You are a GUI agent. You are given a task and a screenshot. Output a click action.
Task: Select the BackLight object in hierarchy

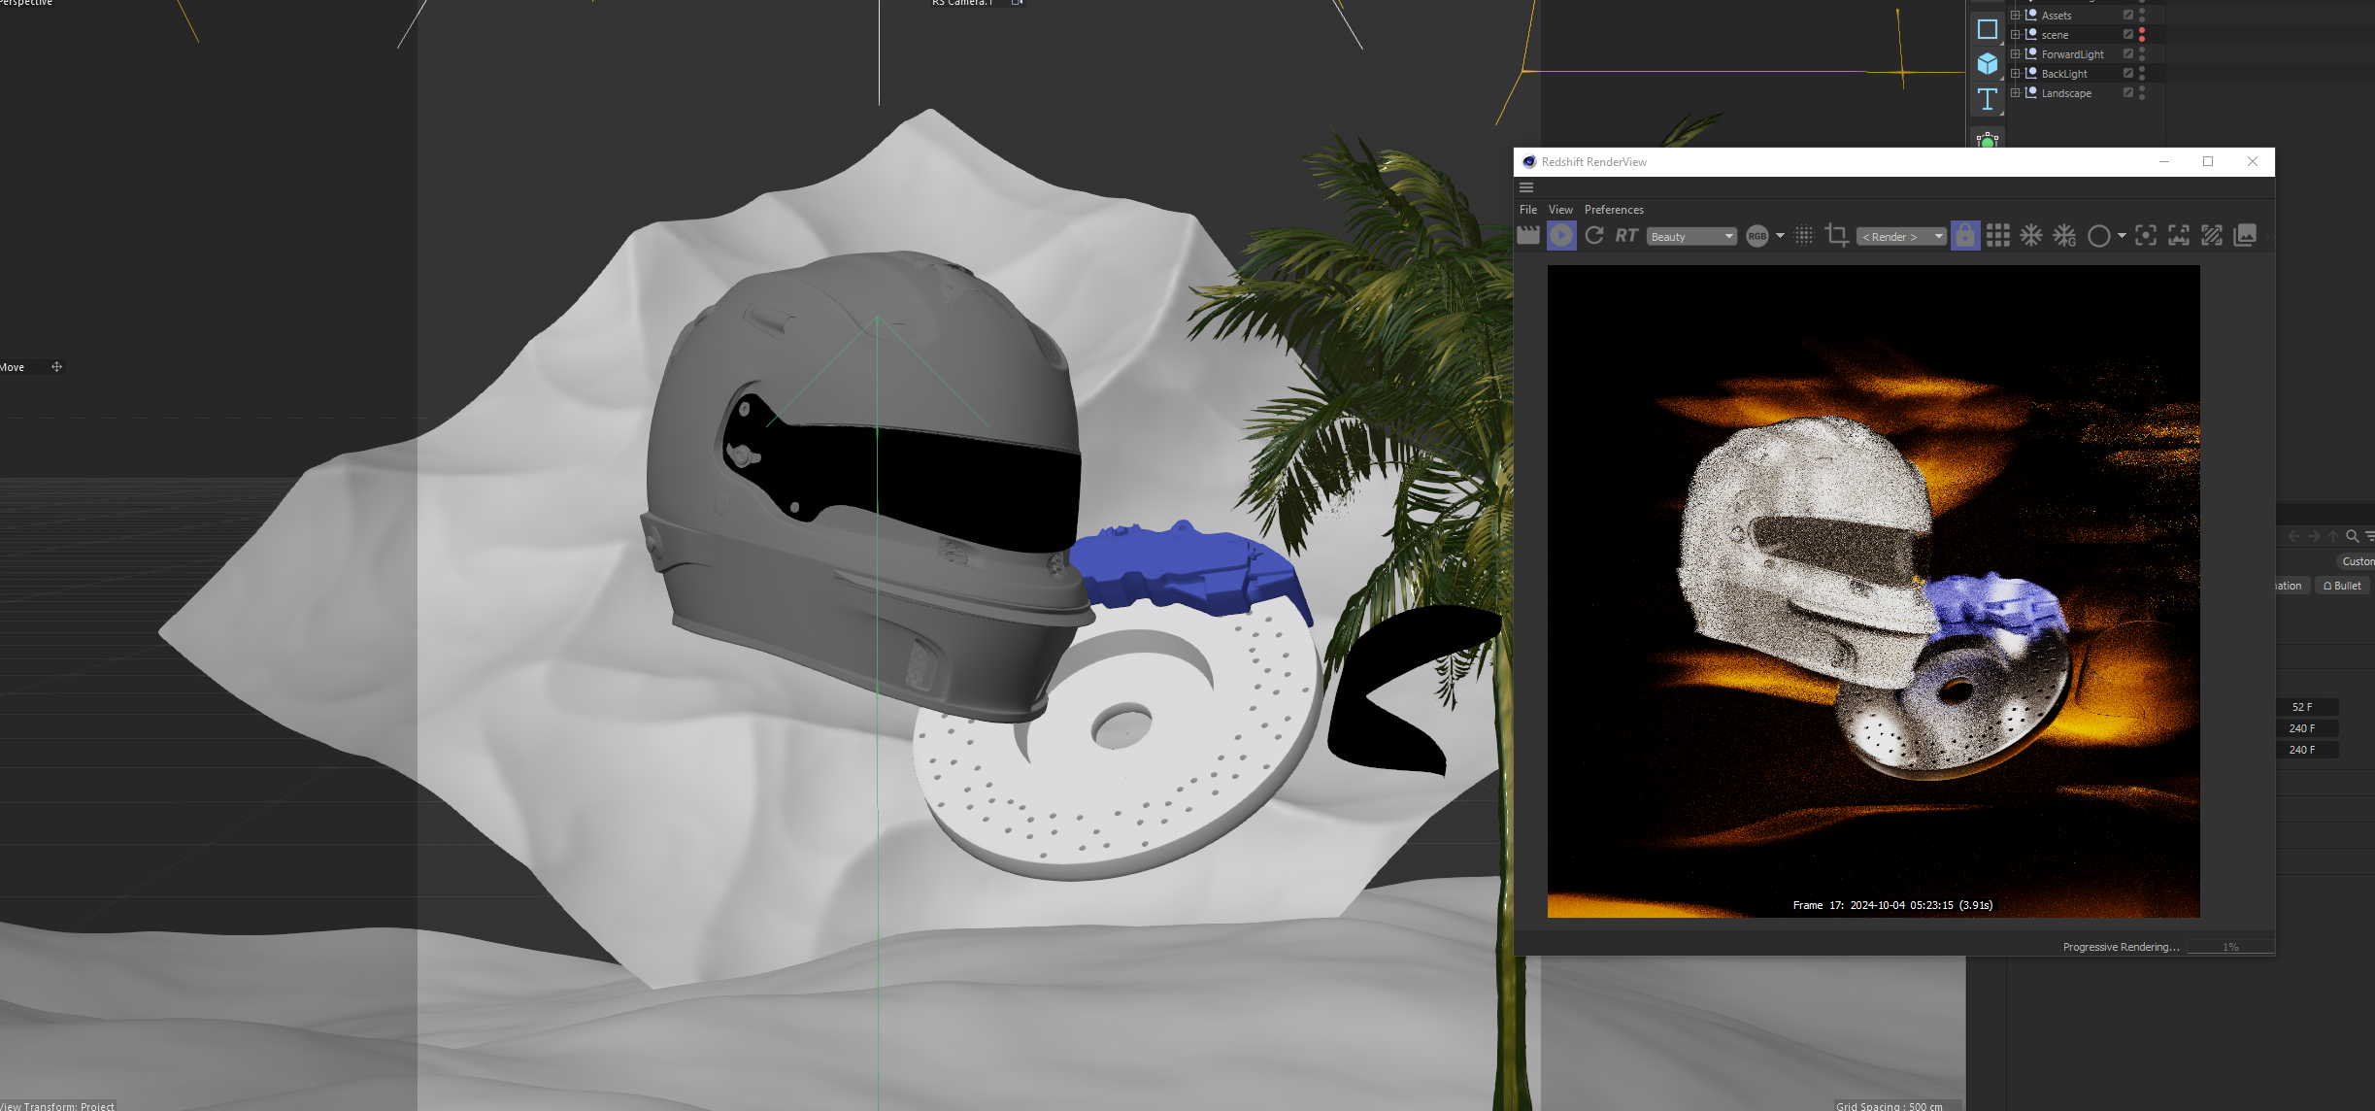[2064, 74]
